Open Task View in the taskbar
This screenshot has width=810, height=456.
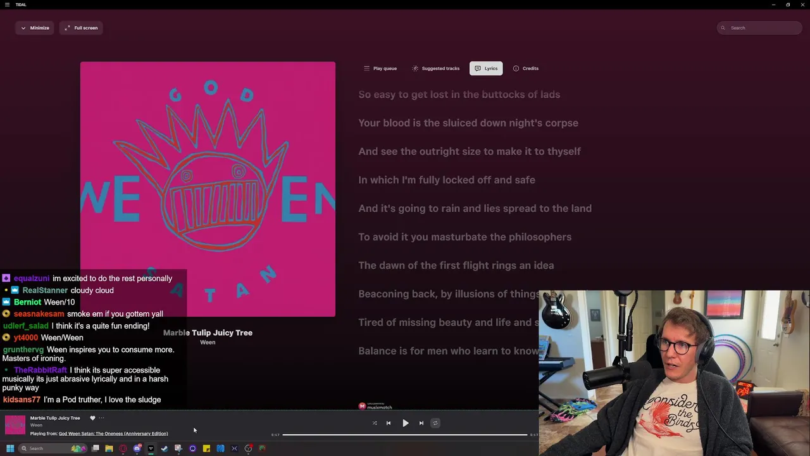(96, 448)
